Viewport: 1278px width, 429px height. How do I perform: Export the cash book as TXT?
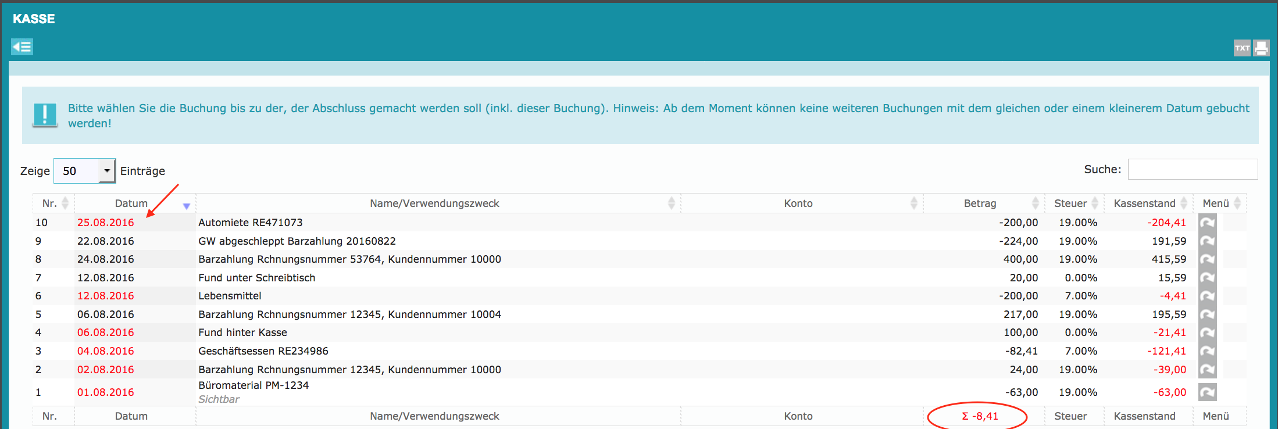click(1241, 48)
